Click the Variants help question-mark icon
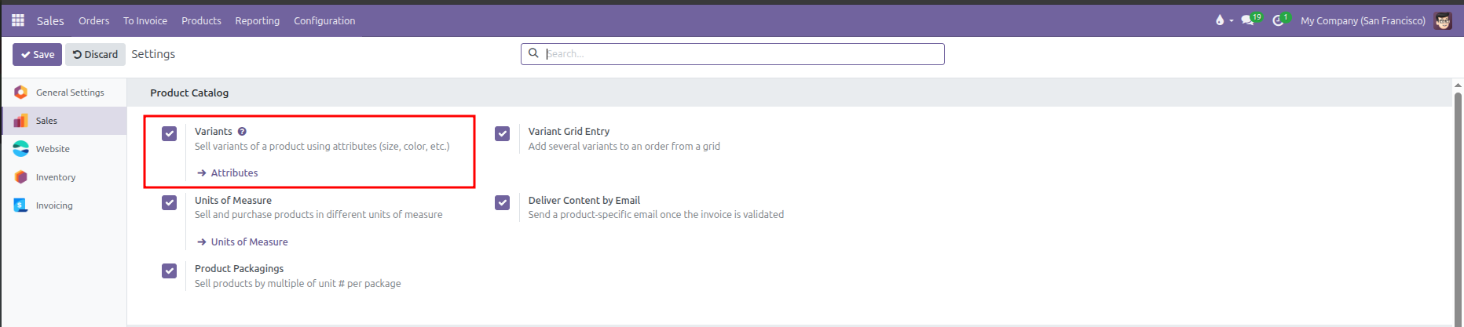 (x=242, y=132)
